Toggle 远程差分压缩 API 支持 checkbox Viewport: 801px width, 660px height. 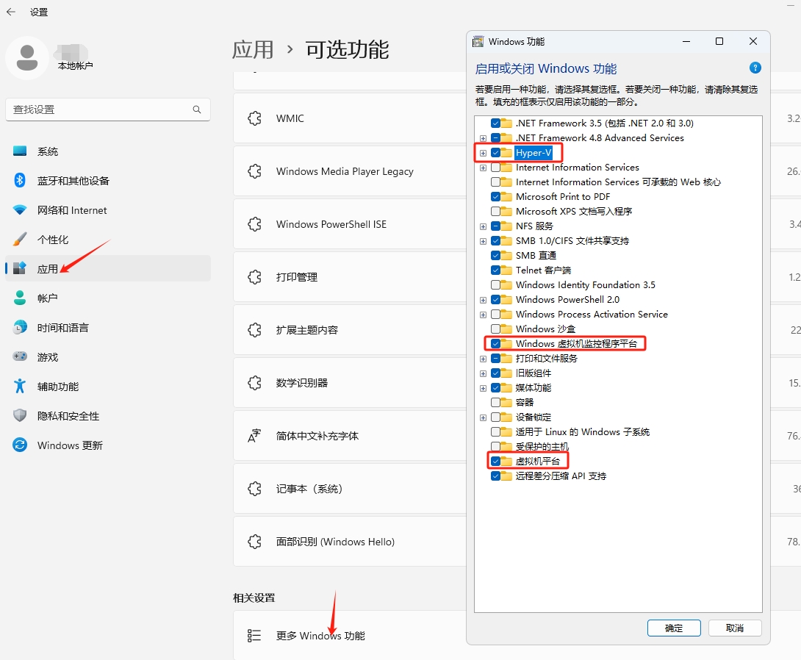pyautogui.click(x=495, y=476)
